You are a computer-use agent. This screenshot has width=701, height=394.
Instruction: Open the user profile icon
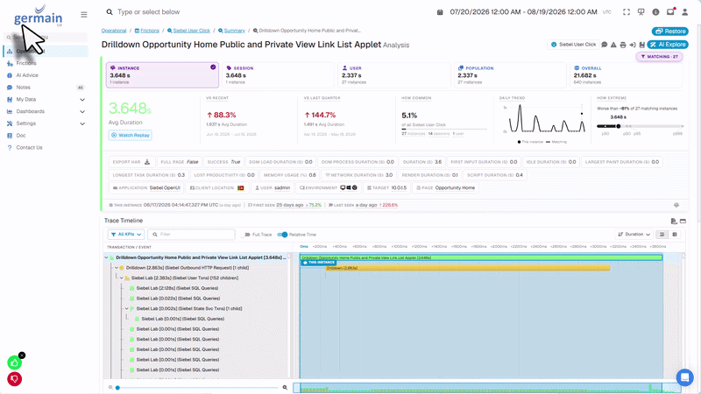point(685,12)
